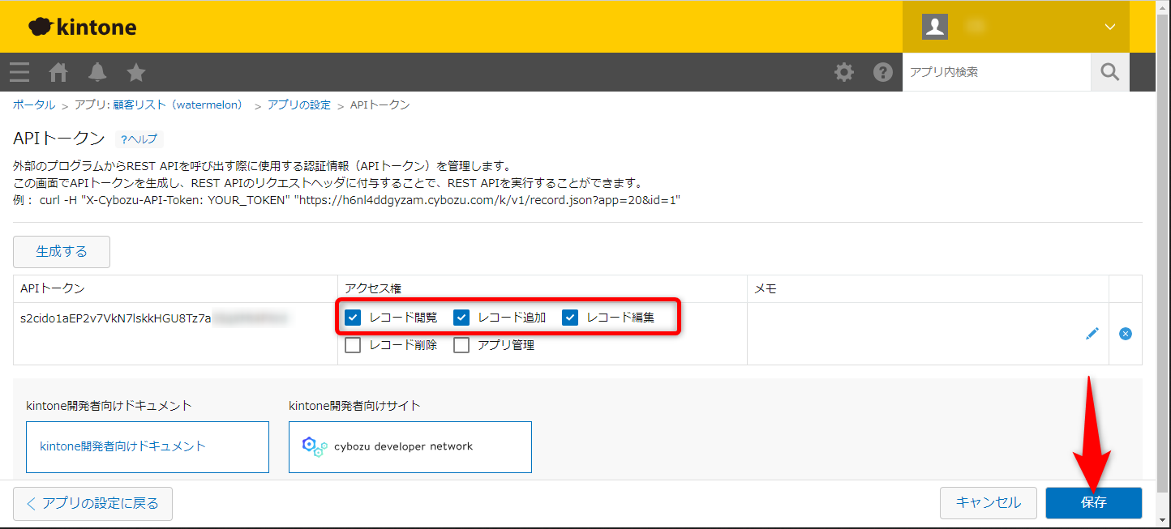Click the blue 保存 button
The image size is (1171, 529).
click(1093, 503)
